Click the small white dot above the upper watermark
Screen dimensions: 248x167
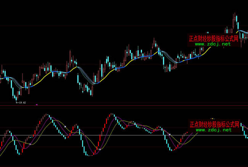208,32
